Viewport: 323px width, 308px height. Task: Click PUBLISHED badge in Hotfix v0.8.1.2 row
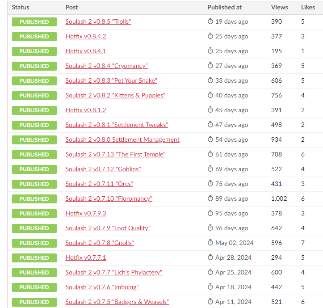pyautogui.click(x=34, y=110)
